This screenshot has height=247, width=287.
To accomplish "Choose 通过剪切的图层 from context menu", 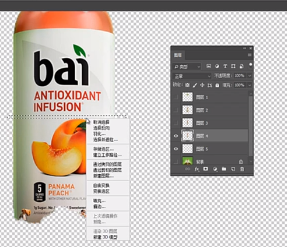I will (107, 170).
